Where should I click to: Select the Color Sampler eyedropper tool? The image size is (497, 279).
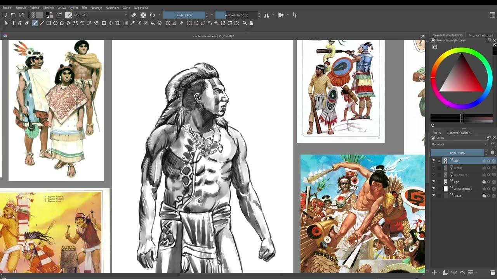132,23
